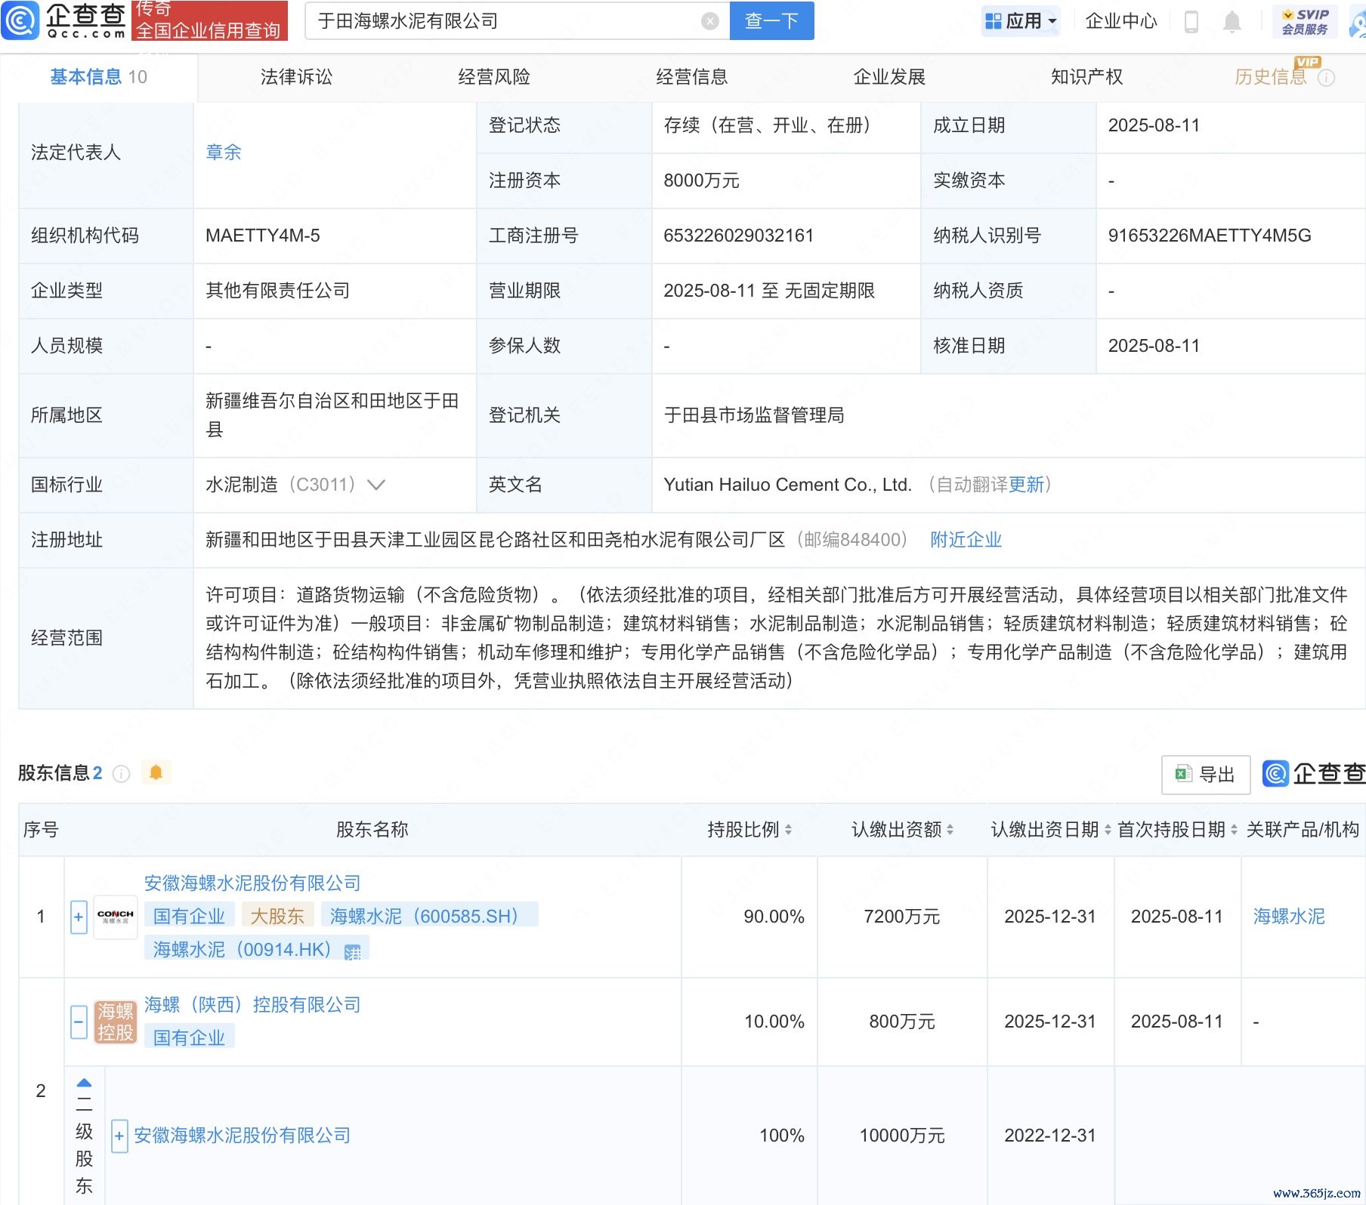Expand Anhui Conch Cement shareholder row
Screen dimensions: 1366x1205
(79, 917)
